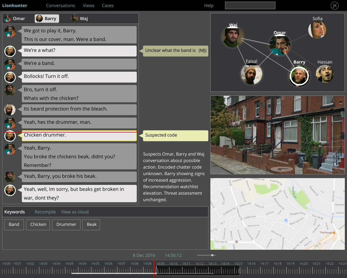Select Sofia's avatar in network graph
Viewport: 347px width, 278px height.
317,30
